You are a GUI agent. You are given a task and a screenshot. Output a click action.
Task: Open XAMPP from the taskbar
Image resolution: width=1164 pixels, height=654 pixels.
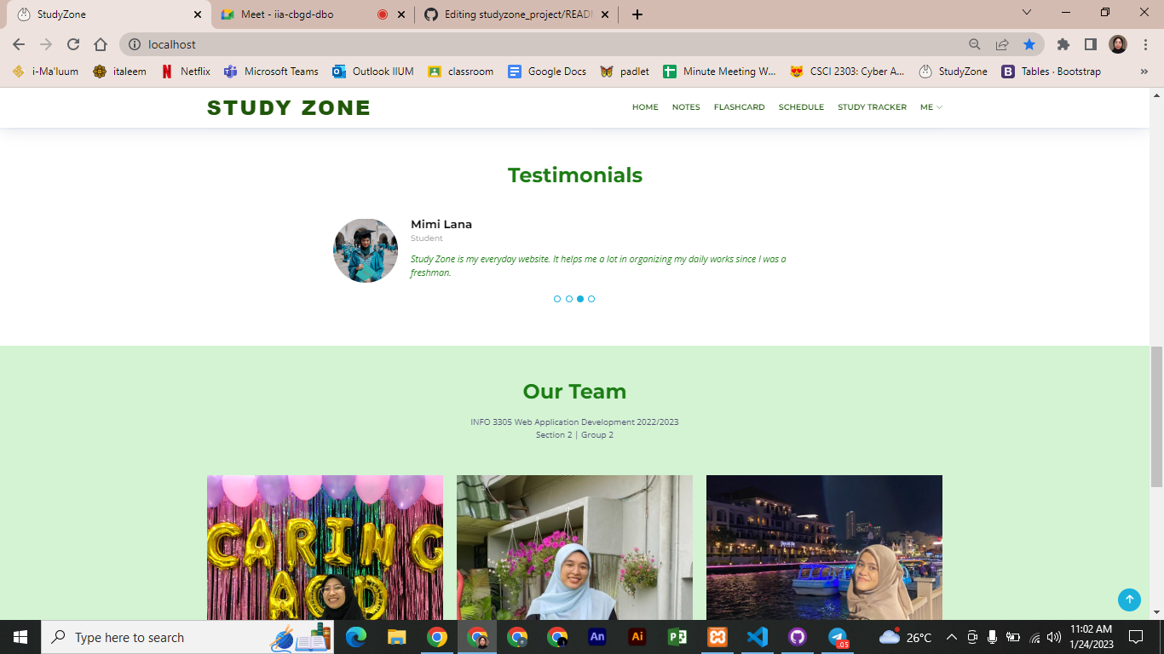click(x=717, y=637)
